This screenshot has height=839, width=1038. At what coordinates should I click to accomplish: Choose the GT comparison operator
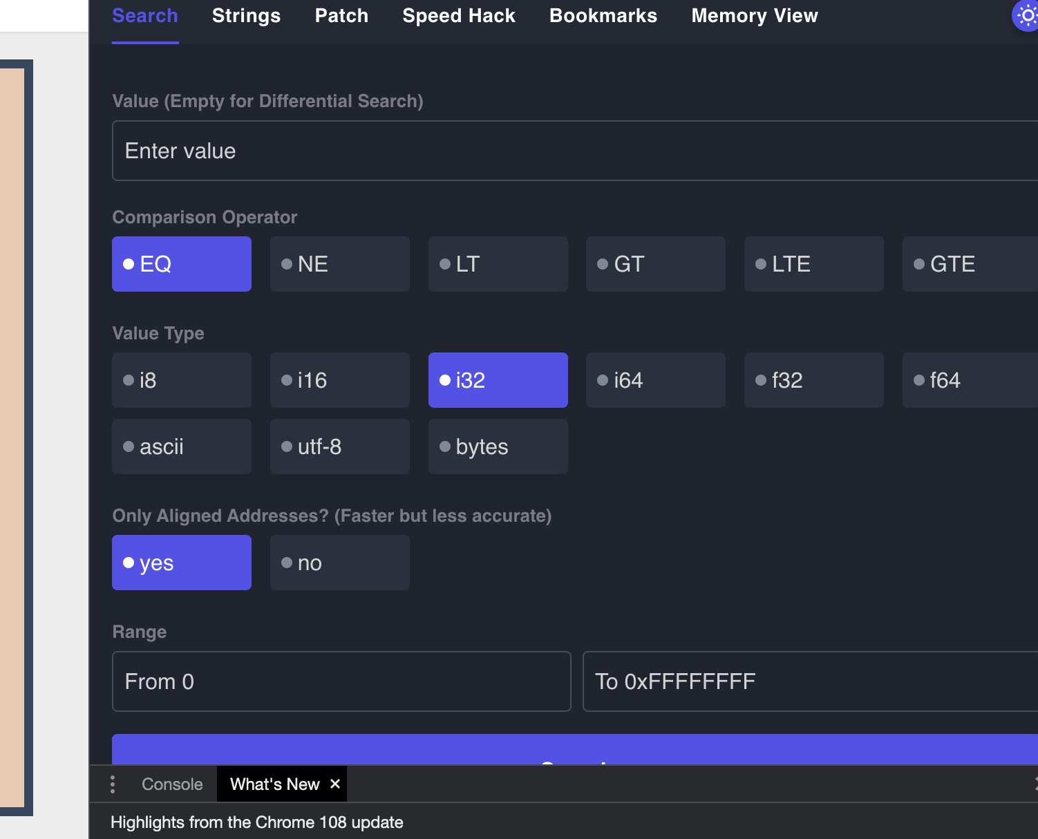pyautogui.click(x=656, y=264)
